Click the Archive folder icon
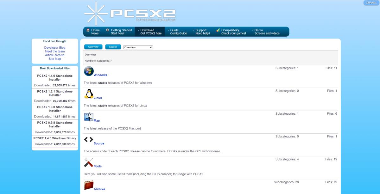 click(x=89, y=185)
